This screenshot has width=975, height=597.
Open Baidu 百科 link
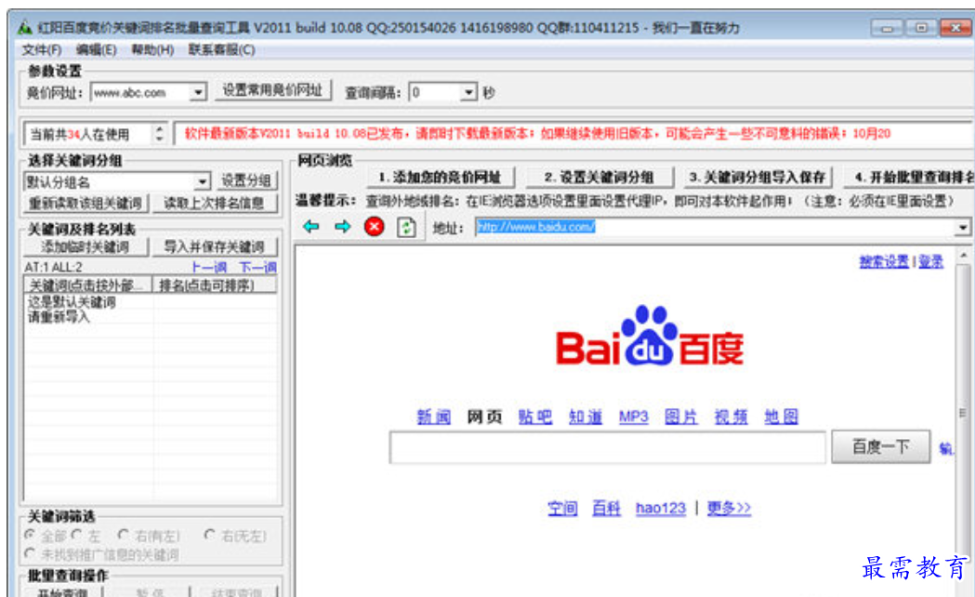606,508
